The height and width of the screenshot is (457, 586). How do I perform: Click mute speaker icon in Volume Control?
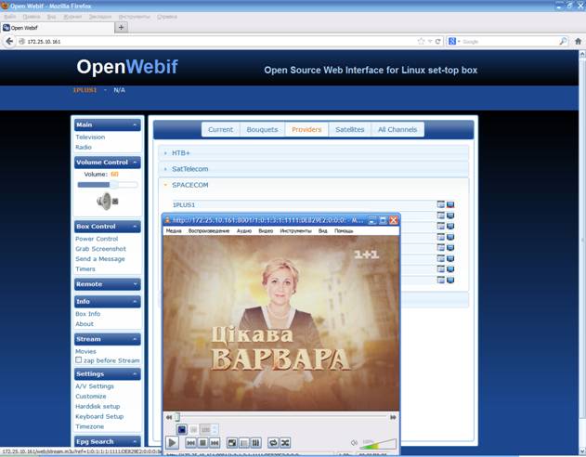pyautogui.click(x=108, y=201)
